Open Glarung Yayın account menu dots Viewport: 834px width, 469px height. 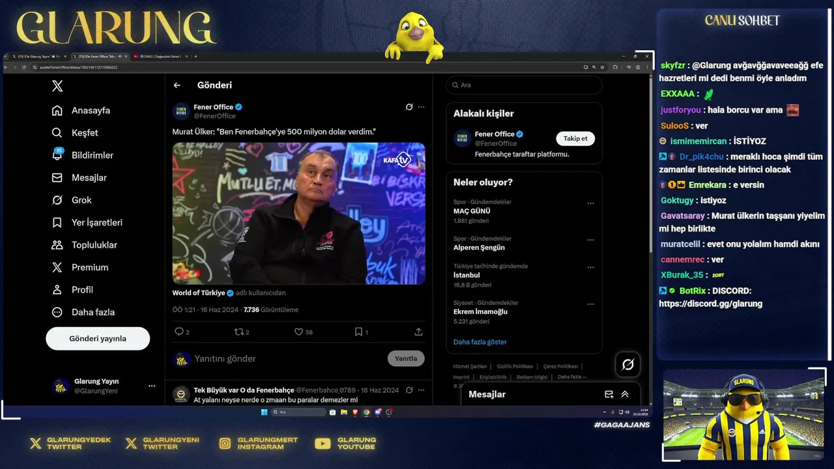tap(152, 386)
